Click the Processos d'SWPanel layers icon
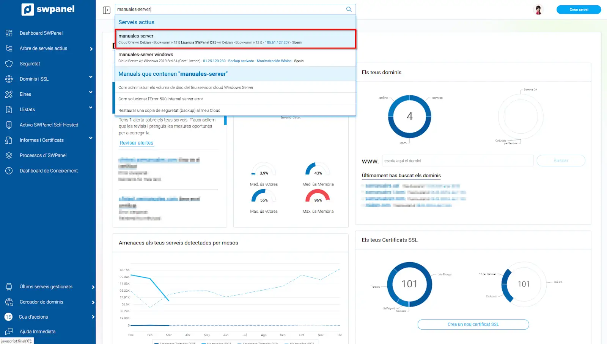 pos(9,156)
